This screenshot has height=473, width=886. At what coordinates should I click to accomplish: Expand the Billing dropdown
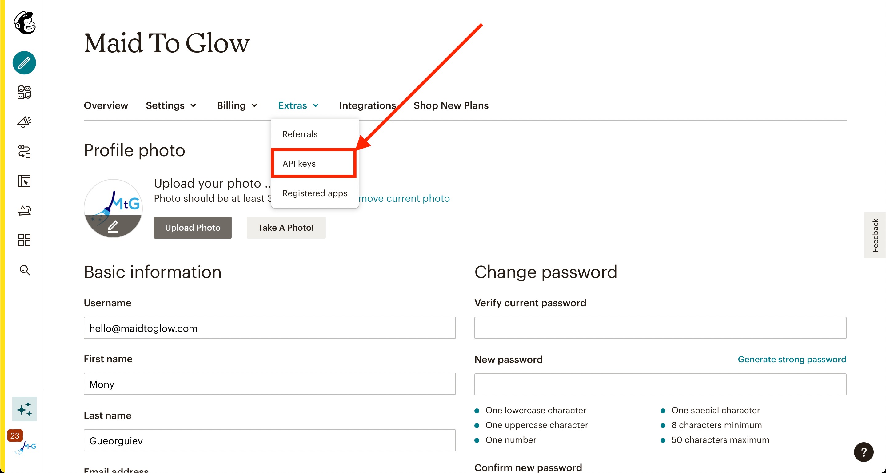pos(237,105)
